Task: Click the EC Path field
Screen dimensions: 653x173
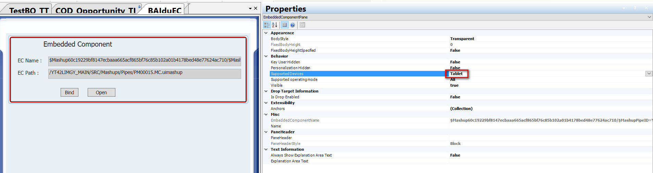Action: click(x=145, y=74)
